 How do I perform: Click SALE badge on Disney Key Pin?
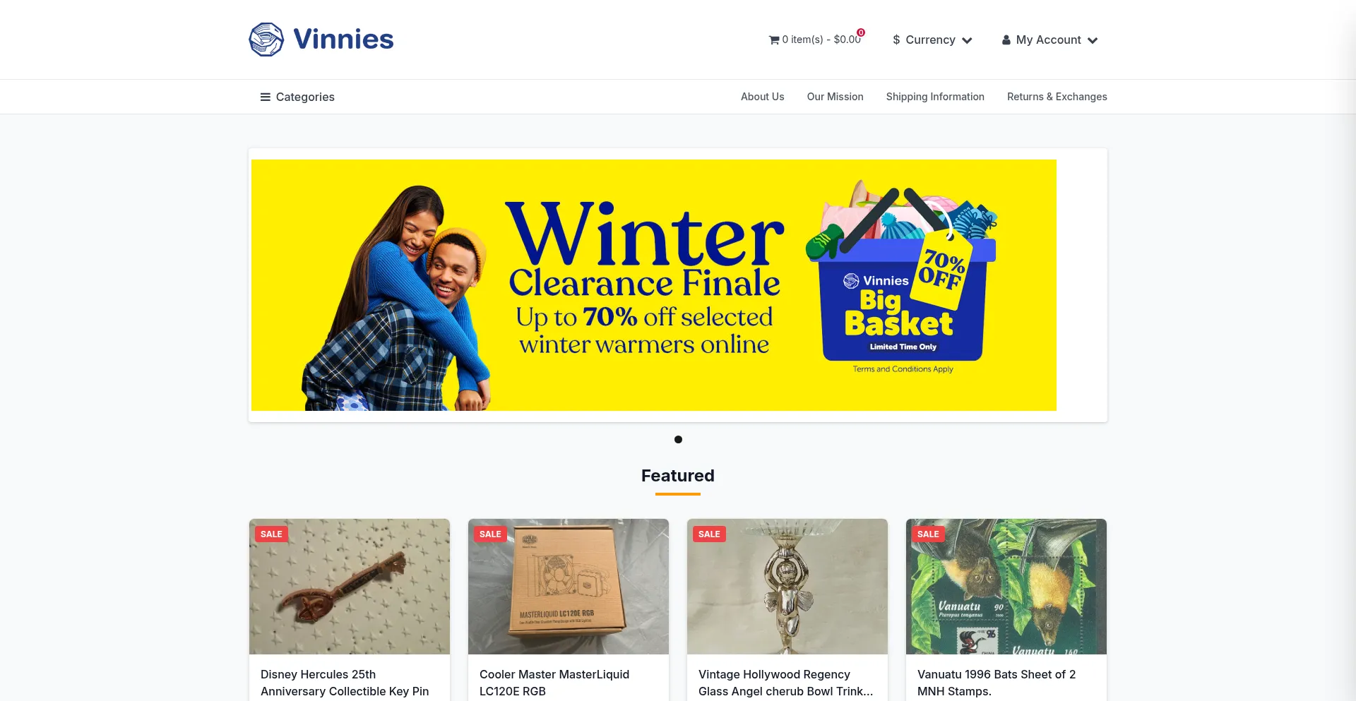[x=271, y=534]
